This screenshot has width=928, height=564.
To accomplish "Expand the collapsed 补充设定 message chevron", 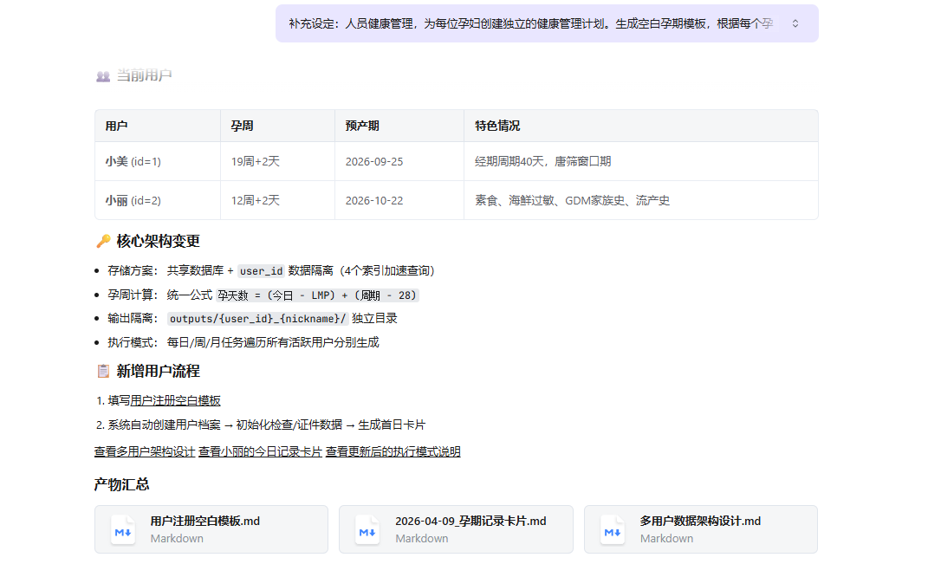I will click(x=795, y=23).
